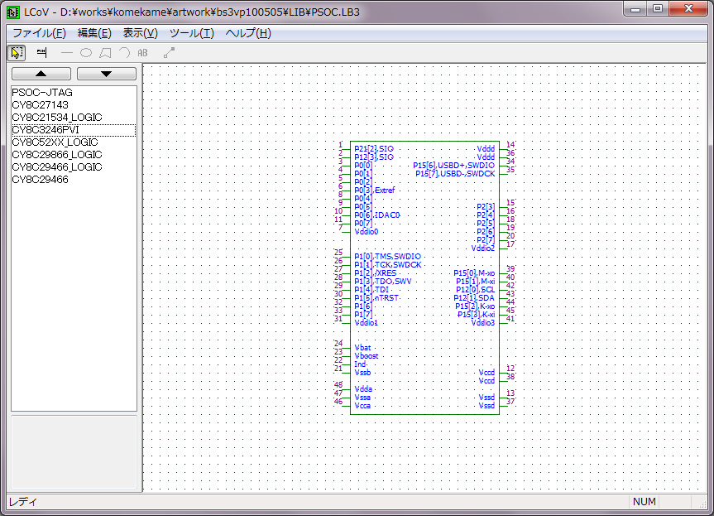Open the 表示(V) menu

click(141, 33)
